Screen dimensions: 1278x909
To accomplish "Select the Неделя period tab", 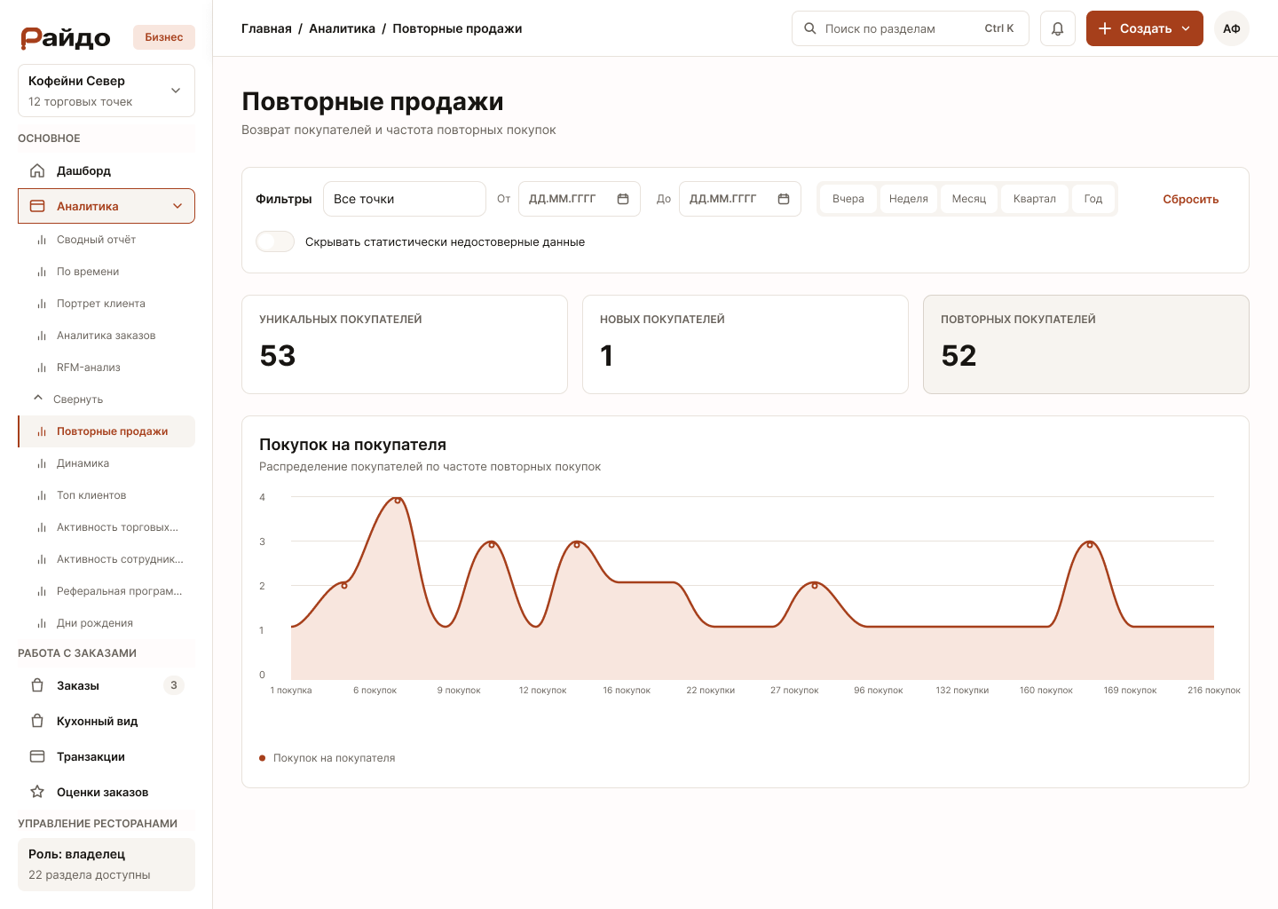I will pos(909,199).
